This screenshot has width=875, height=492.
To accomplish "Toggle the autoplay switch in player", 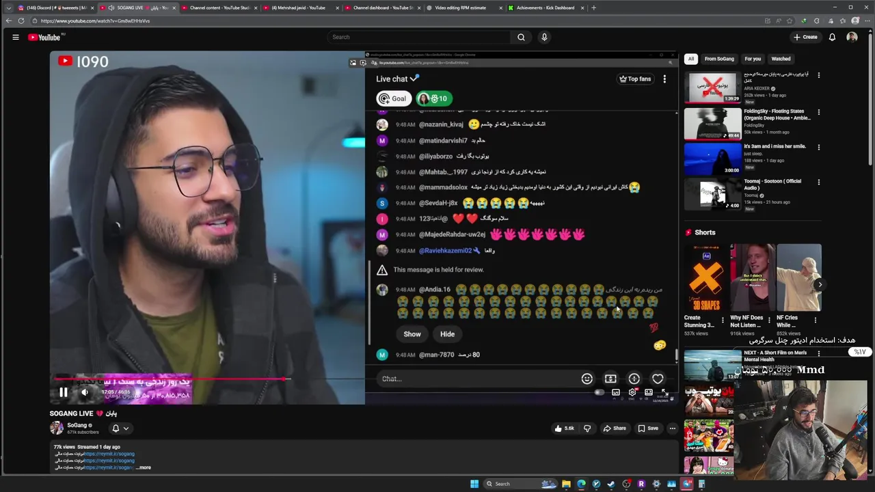I will tap(600, 392).
